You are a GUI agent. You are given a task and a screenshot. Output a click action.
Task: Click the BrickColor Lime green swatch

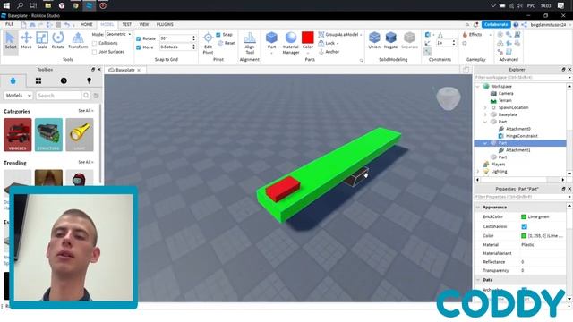pyautogui.click(x=524, y=216)
